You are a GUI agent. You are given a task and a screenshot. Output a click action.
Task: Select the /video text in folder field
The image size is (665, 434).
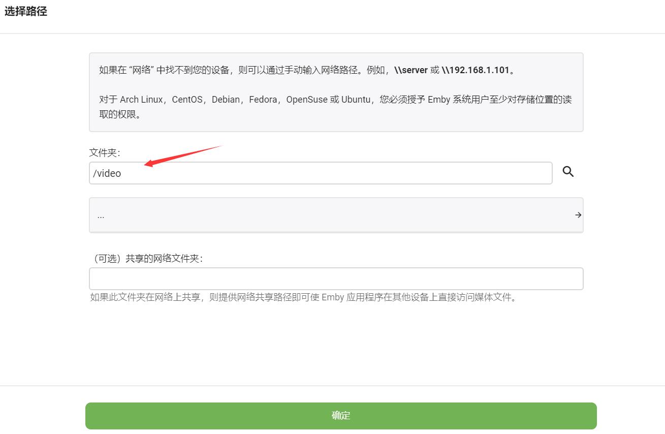pos(107,173)
